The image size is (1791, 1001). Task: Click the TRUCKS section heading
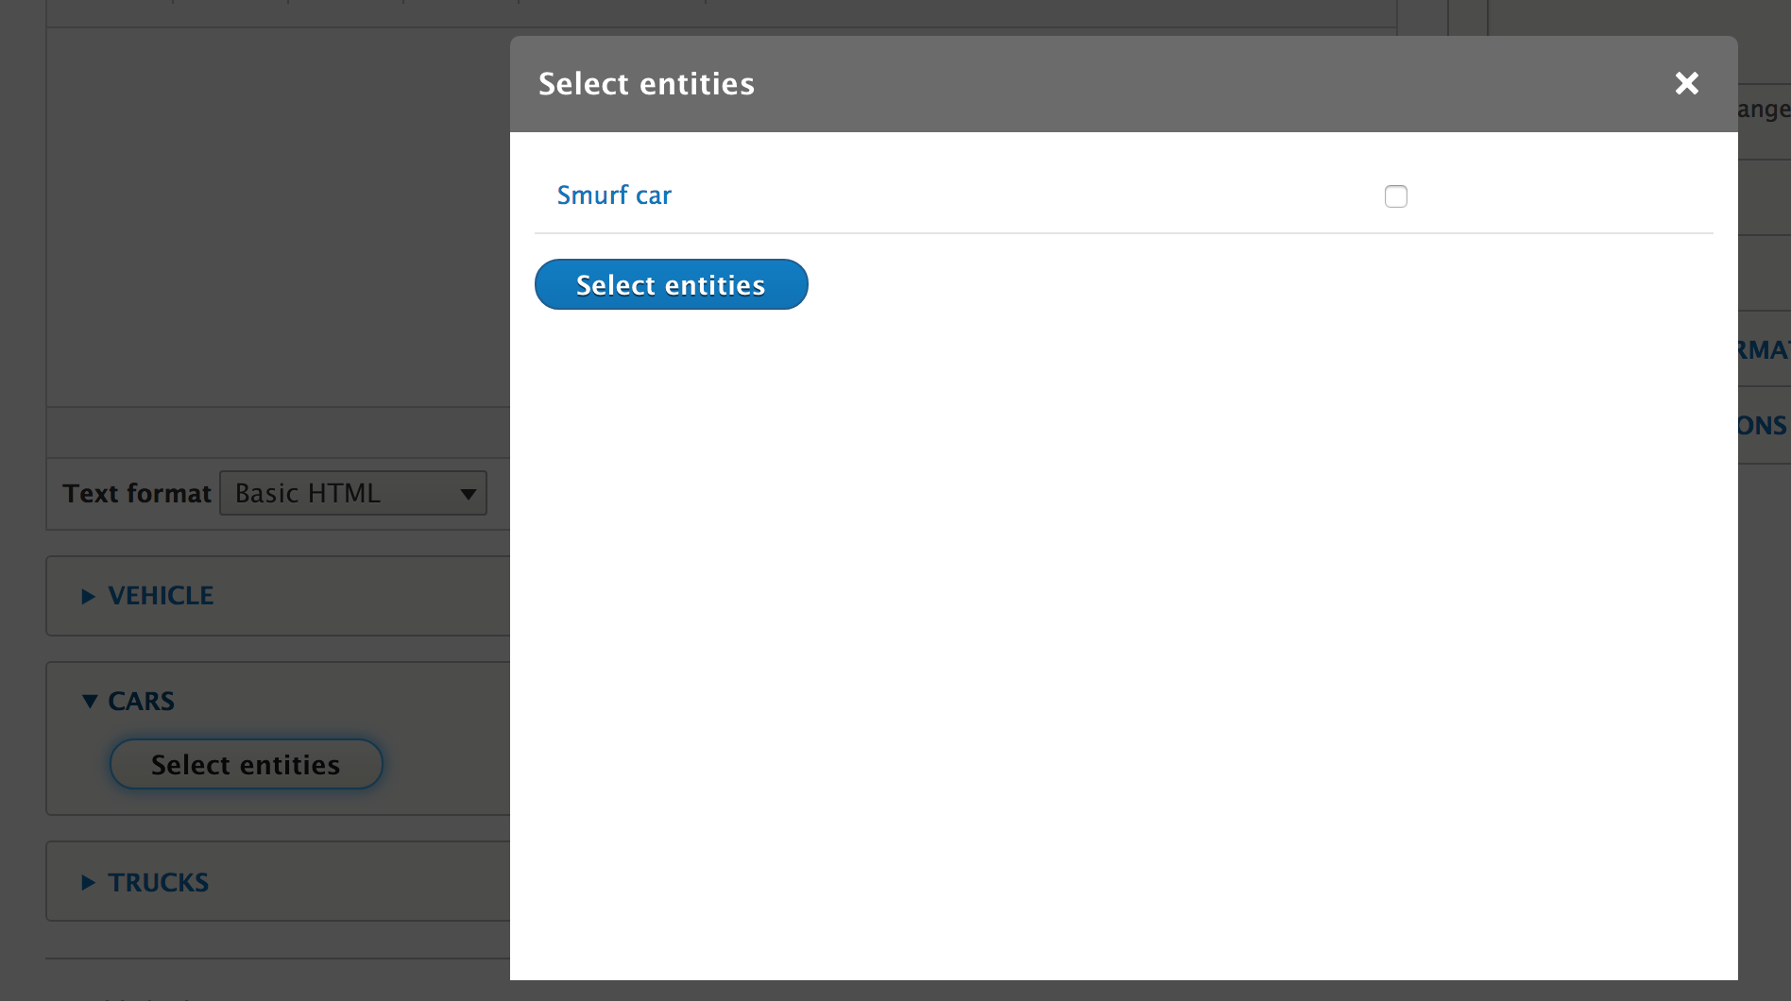[158, 883]
